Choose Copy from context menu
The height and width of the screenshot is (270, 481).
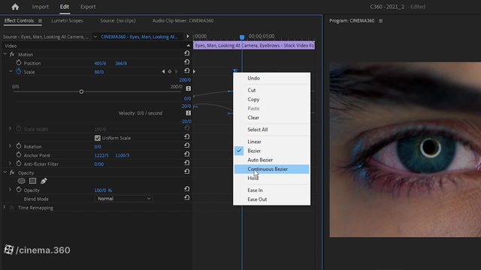271,100
